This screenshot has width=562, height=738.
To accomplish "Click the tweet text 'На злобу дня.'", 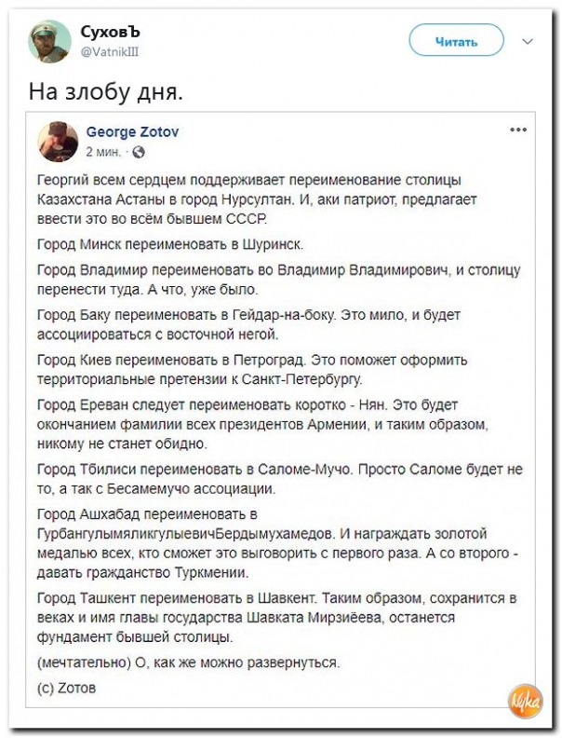I will click(x=105, y=92).
